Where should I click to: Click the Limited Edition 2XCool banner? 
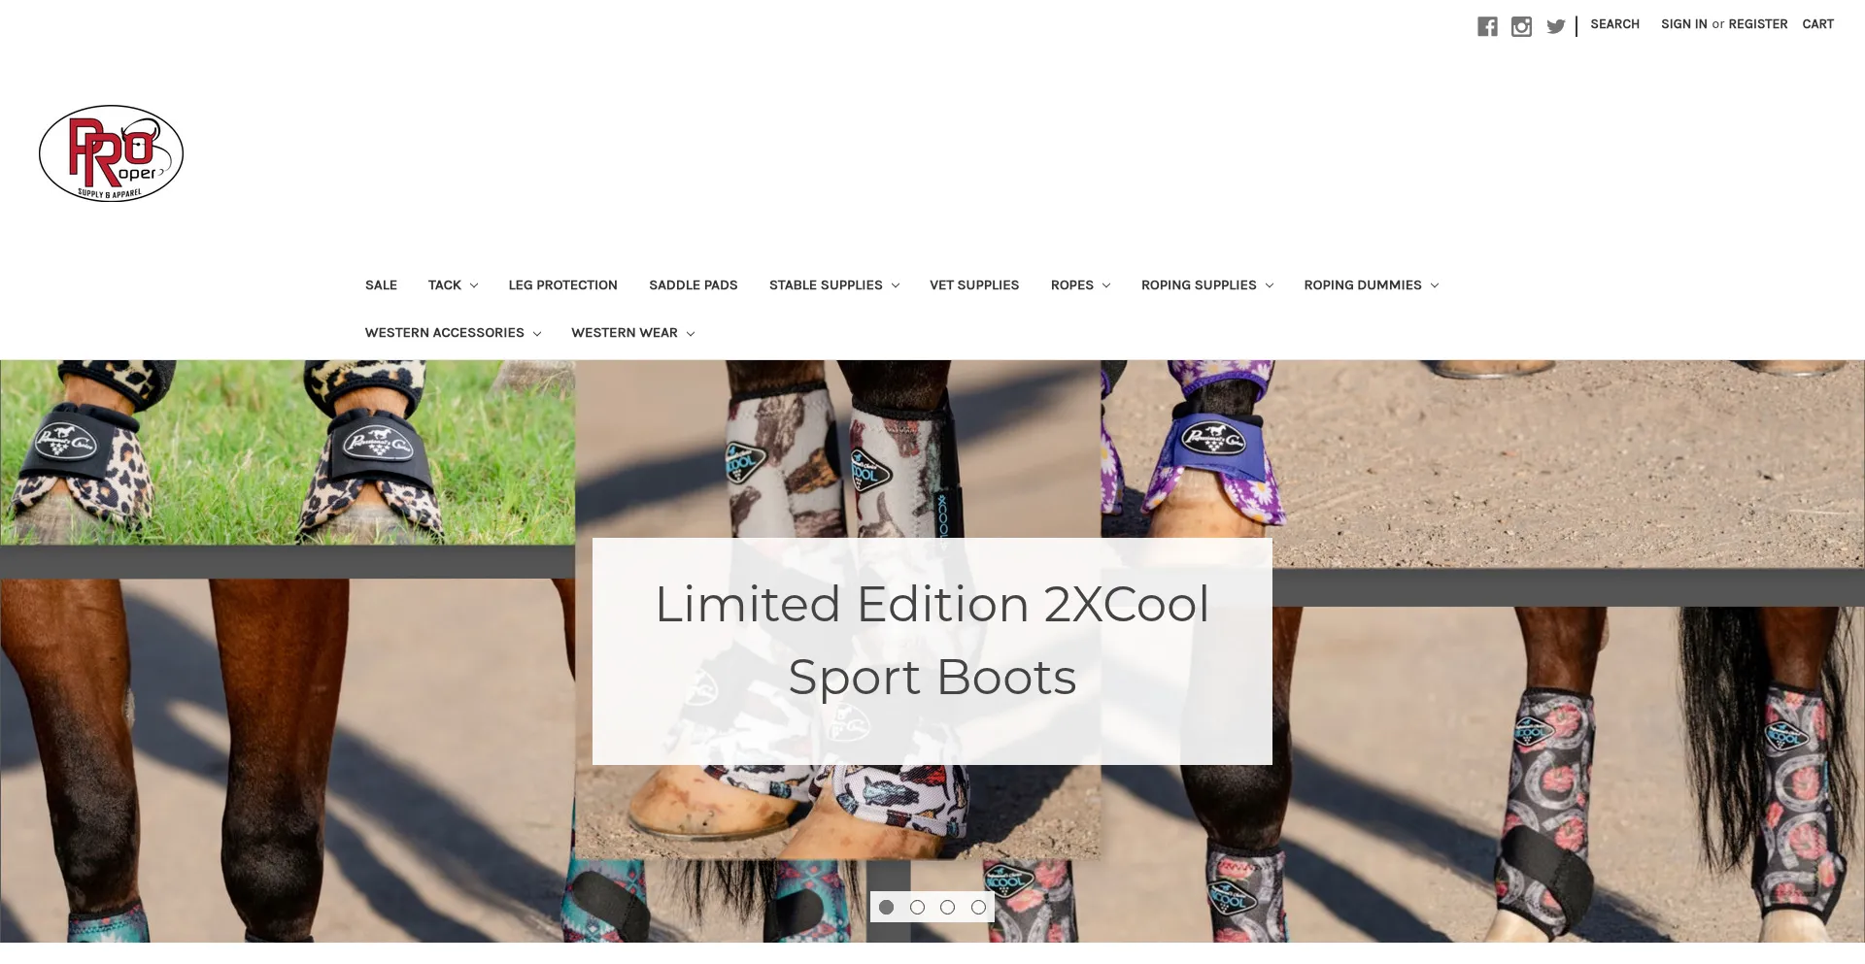tap(932, 650)
